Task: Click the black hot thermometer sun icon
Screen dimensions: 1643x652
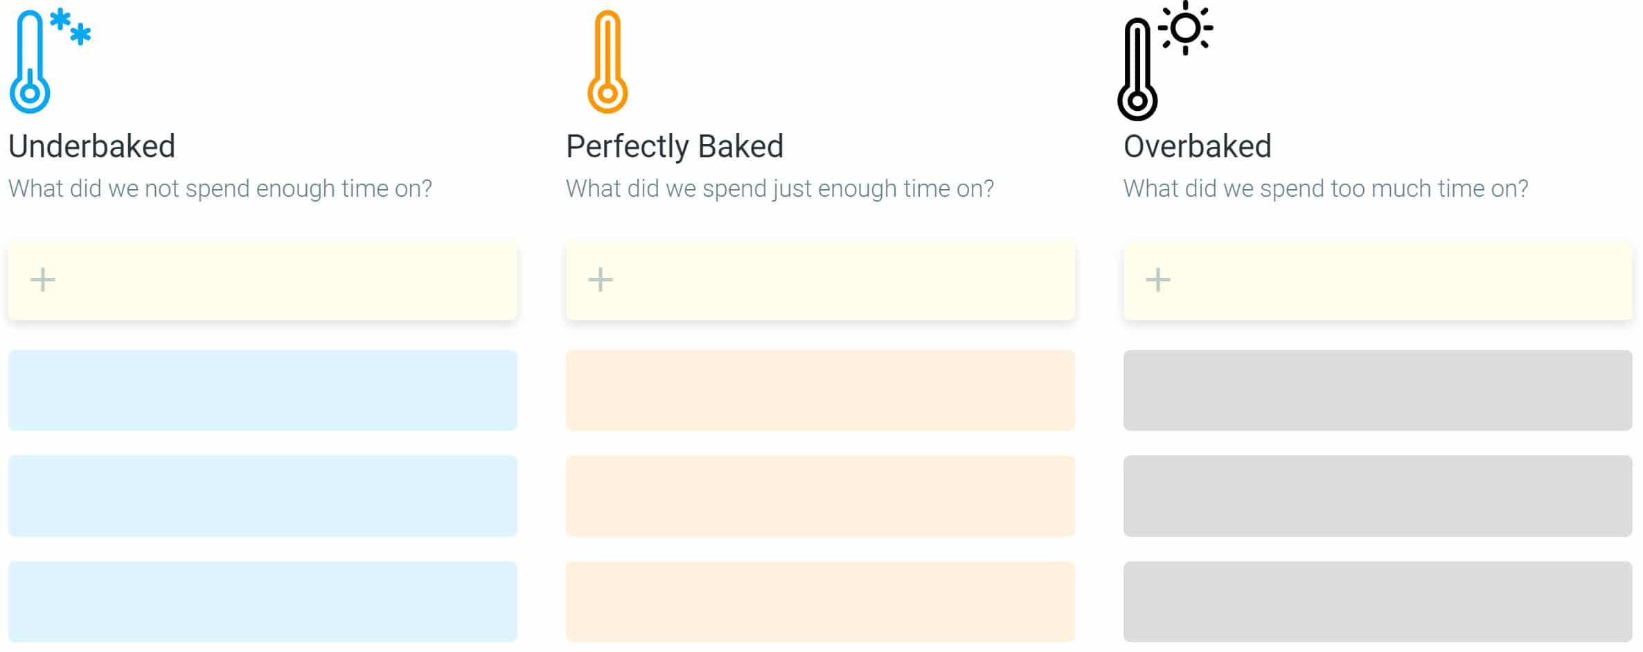Action: click(1165, 61)
